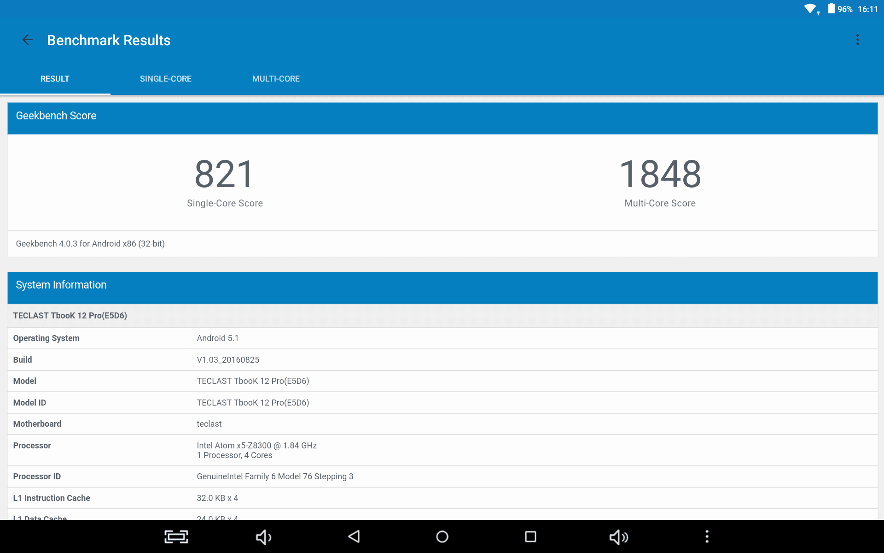Tap the screenshot icon in navigation bar
The height and width of the screenshot is (553, 884).
coord(176,537)
